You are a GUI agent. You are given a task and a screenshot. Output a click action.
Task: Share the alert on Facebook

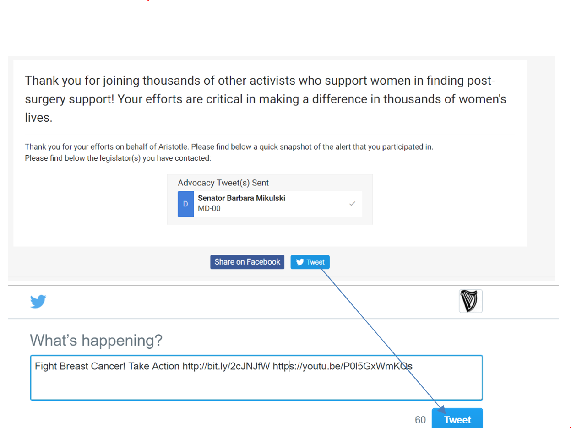pyautogui.click(x=247, y=262)
